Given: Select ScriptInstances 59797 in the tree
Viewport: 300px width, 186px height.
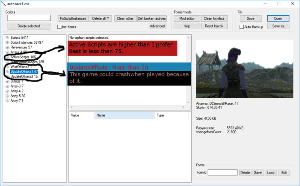Looking at the screenshot, I should [27, 42].
